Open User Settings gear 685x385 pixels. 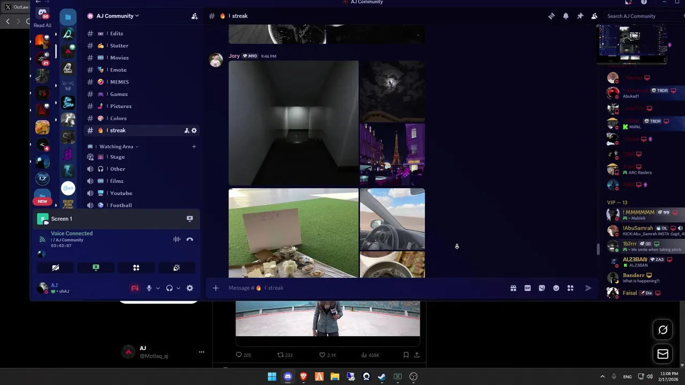(189, 288)
